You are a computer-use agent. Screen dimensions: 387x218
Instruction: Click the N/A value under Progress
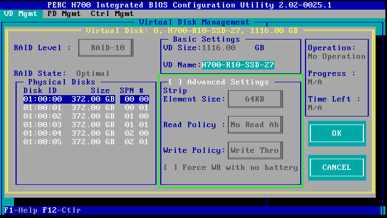315,82
